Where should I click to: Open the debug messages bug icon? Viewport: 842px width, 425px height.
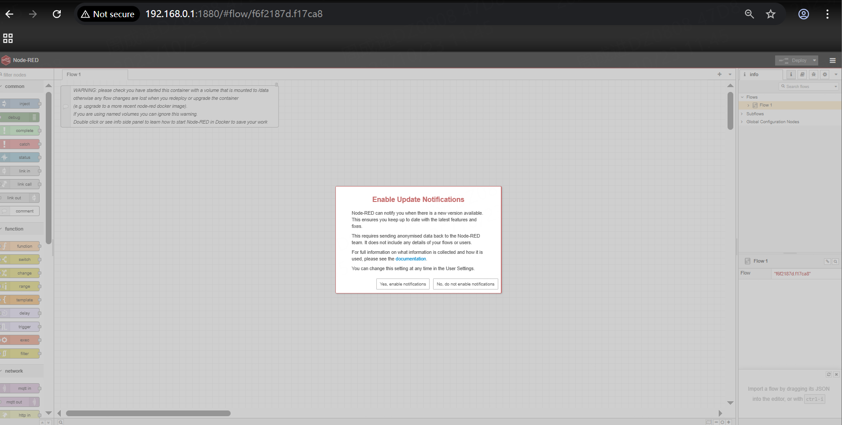click(813, 74)
